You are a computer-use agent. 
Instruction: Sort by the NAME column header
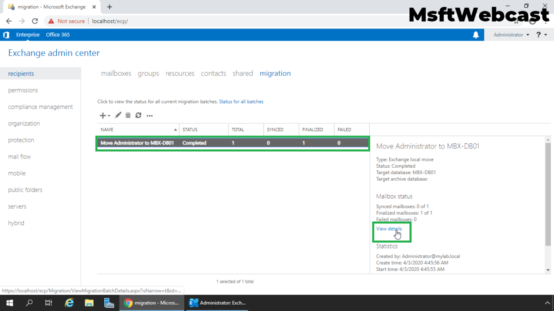click(138, 129)
